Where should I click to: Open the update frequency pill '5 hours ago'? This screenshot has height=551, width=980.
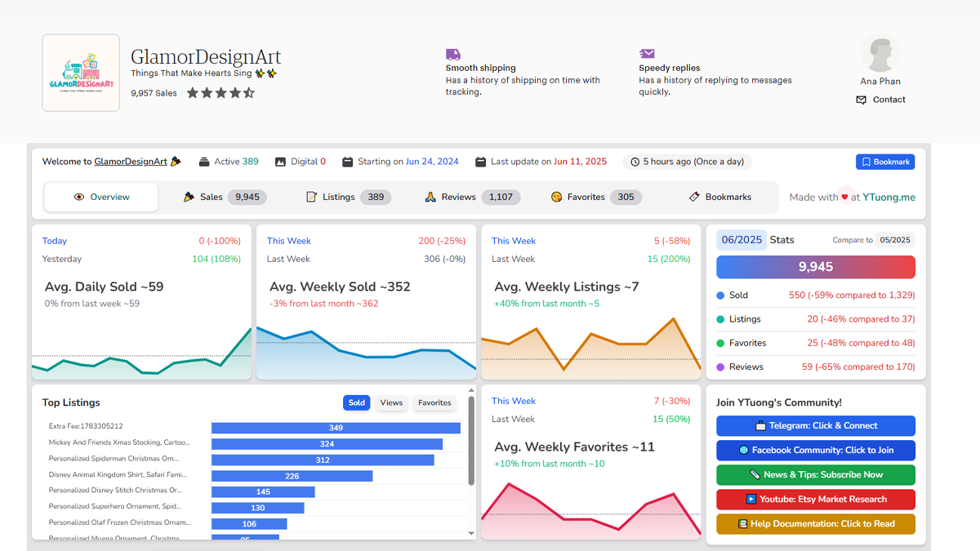click(x=687, y=162)
